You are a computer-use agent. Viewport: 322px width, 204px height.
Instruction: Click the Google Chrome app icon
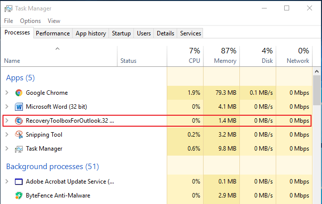[19, 93]
